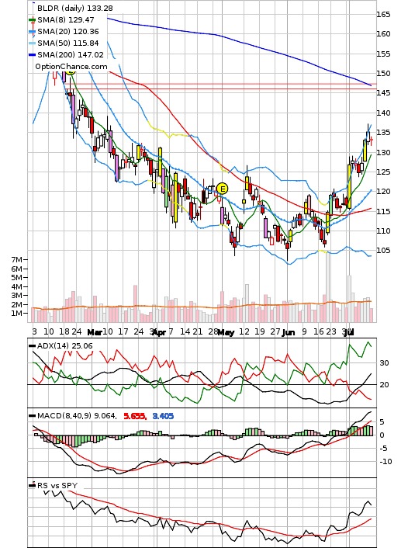Screen dimensions: 408x548
Task: Click the 135 price axis label
Action: pyautogui.click(x=383, y=133)
